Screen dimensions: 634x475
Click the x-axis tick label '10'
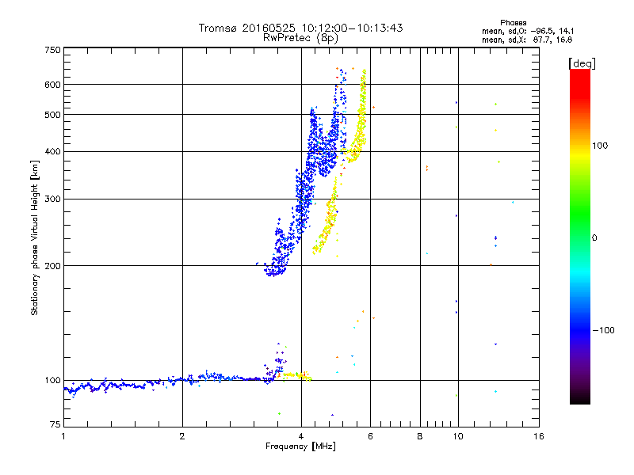click(x=458, y=436)
